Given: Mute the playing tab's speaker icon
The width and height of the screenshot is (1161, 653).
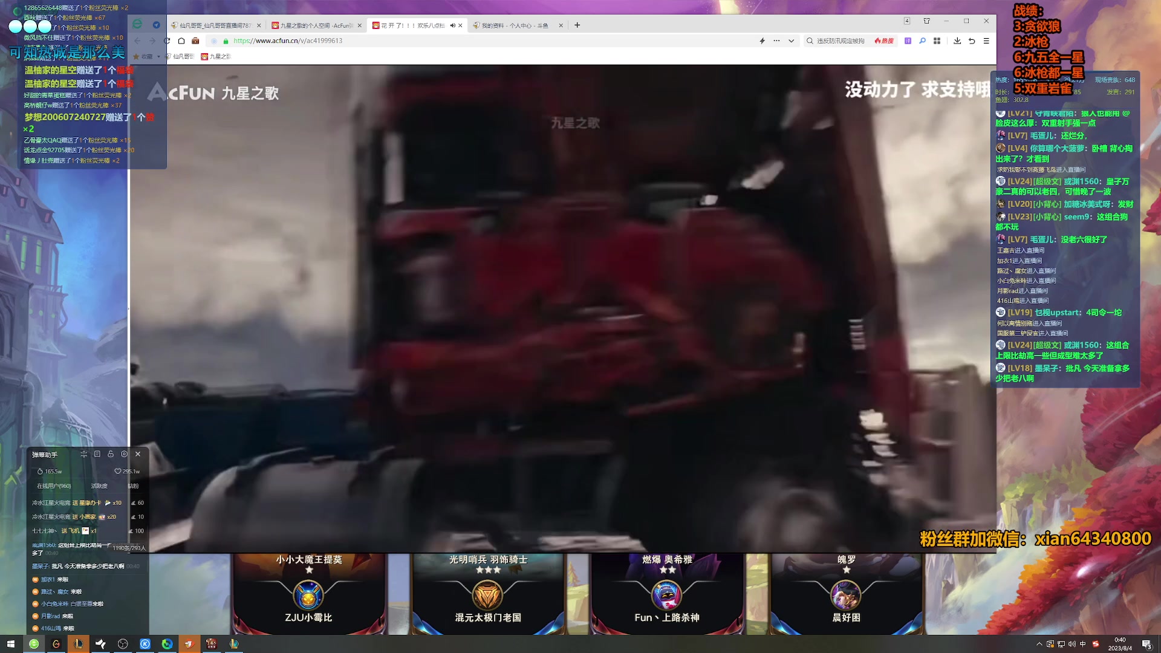Looking at the screenshot, I should coord(452,25).
